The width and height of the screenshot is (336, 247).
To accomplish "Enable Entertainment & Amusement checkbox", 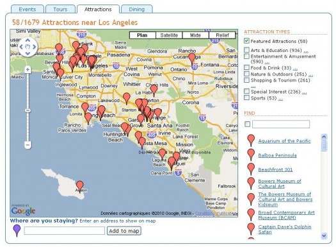I will click(246, 56).
